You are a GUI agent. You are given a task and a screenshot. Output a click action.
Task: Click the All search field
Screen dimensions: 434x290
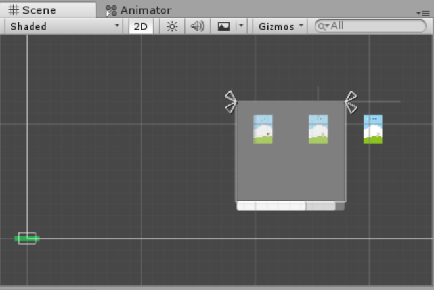[x=370, y=26]
